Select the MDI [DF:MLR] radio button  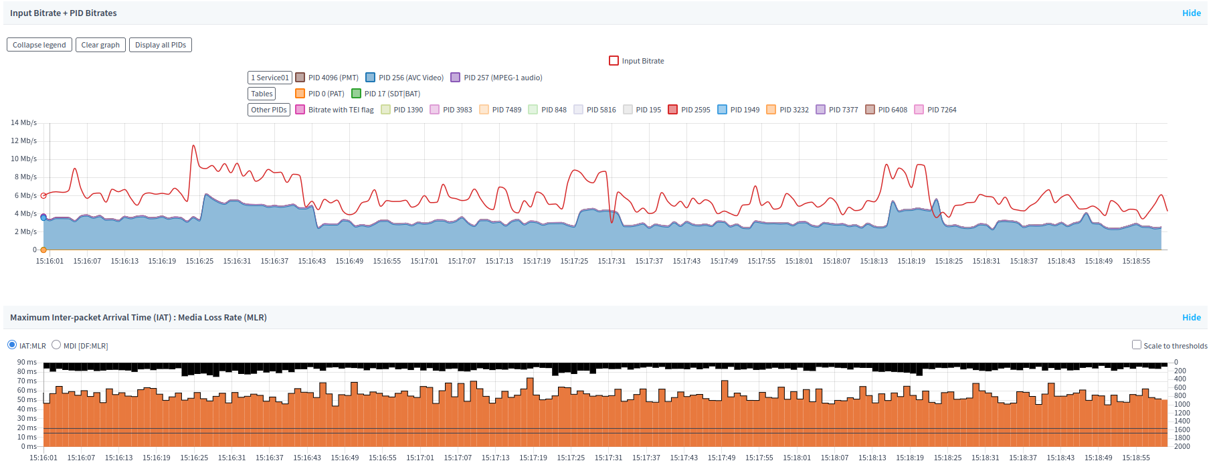(x=56, y=345)
